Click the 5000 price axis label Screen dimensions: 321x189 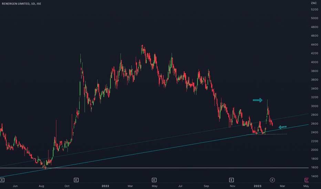[314, 18]
